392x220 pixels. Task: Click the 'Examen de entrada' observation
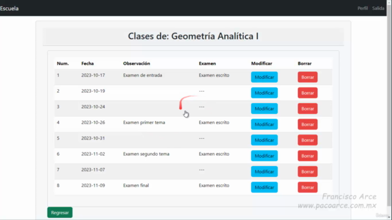(x=143, y=75)
